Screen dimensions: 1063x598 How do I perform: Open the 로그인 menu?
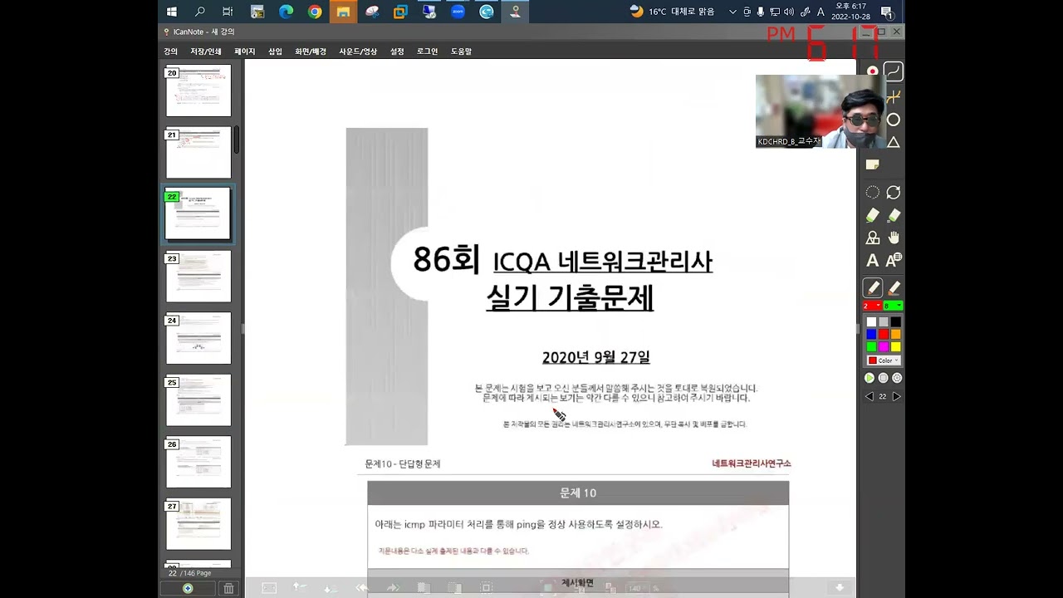pyautogui.click(x=427, y=51)
